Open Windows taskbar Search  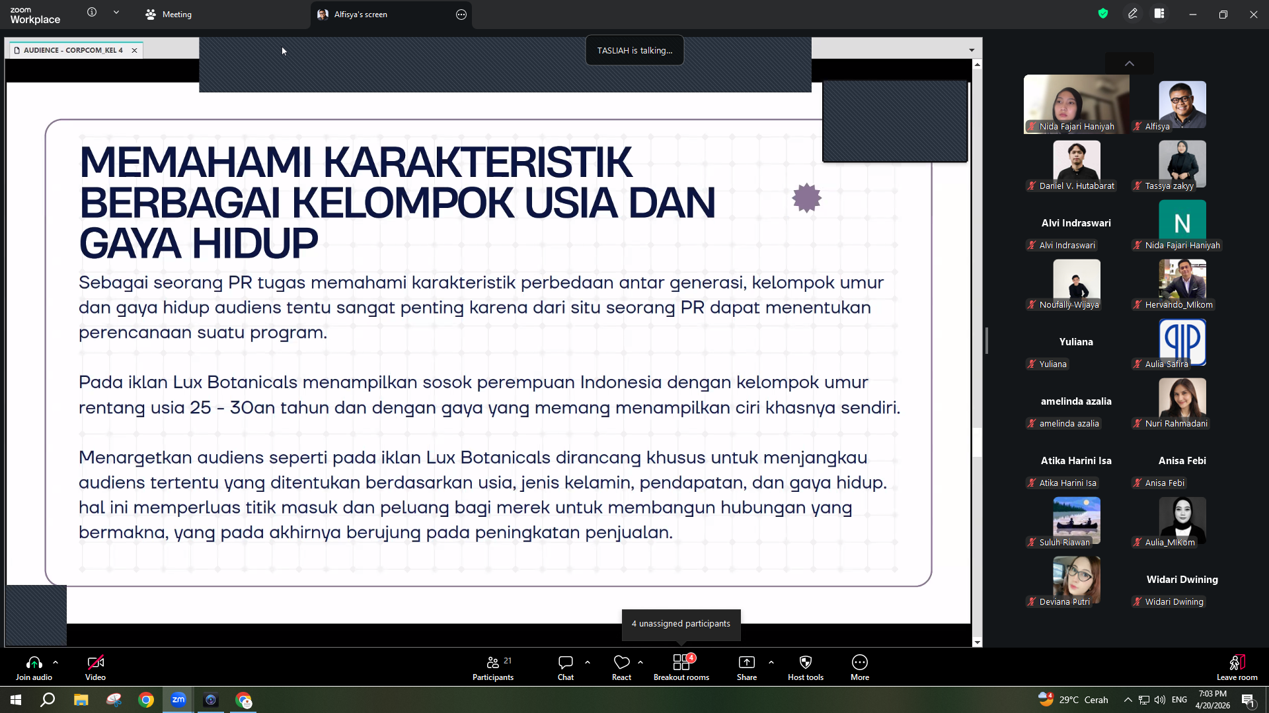coord(48,700)
